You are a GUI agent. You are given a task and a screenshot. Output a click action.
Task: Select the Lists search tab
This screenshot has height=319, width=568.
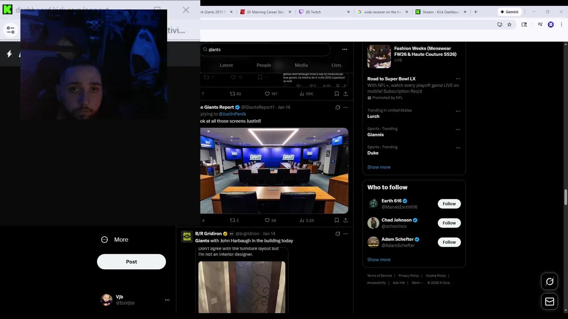tap(336, 65)
